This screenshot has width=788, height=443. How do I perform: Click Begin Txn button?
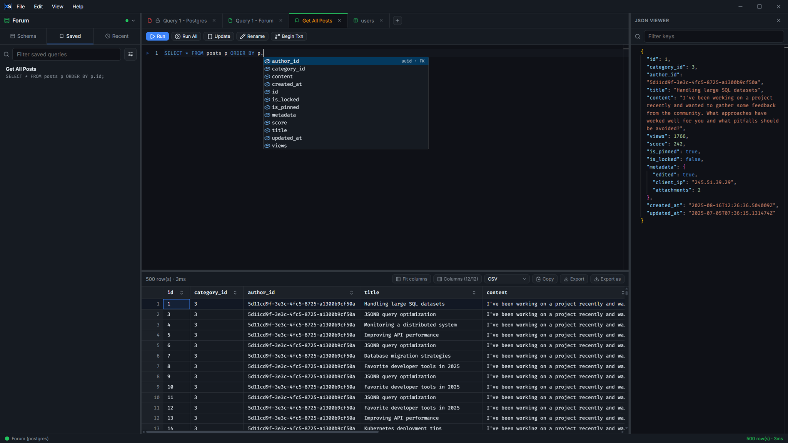(x=289, y=37)
